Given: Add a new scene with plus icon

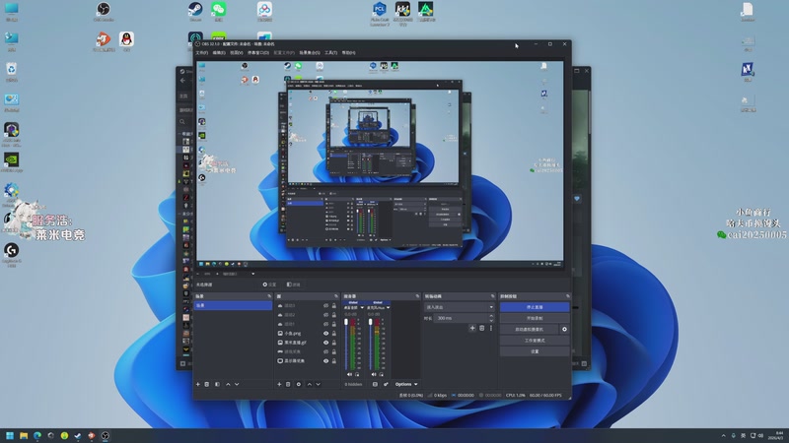Looking at the screenshot, I should point(197,384).
